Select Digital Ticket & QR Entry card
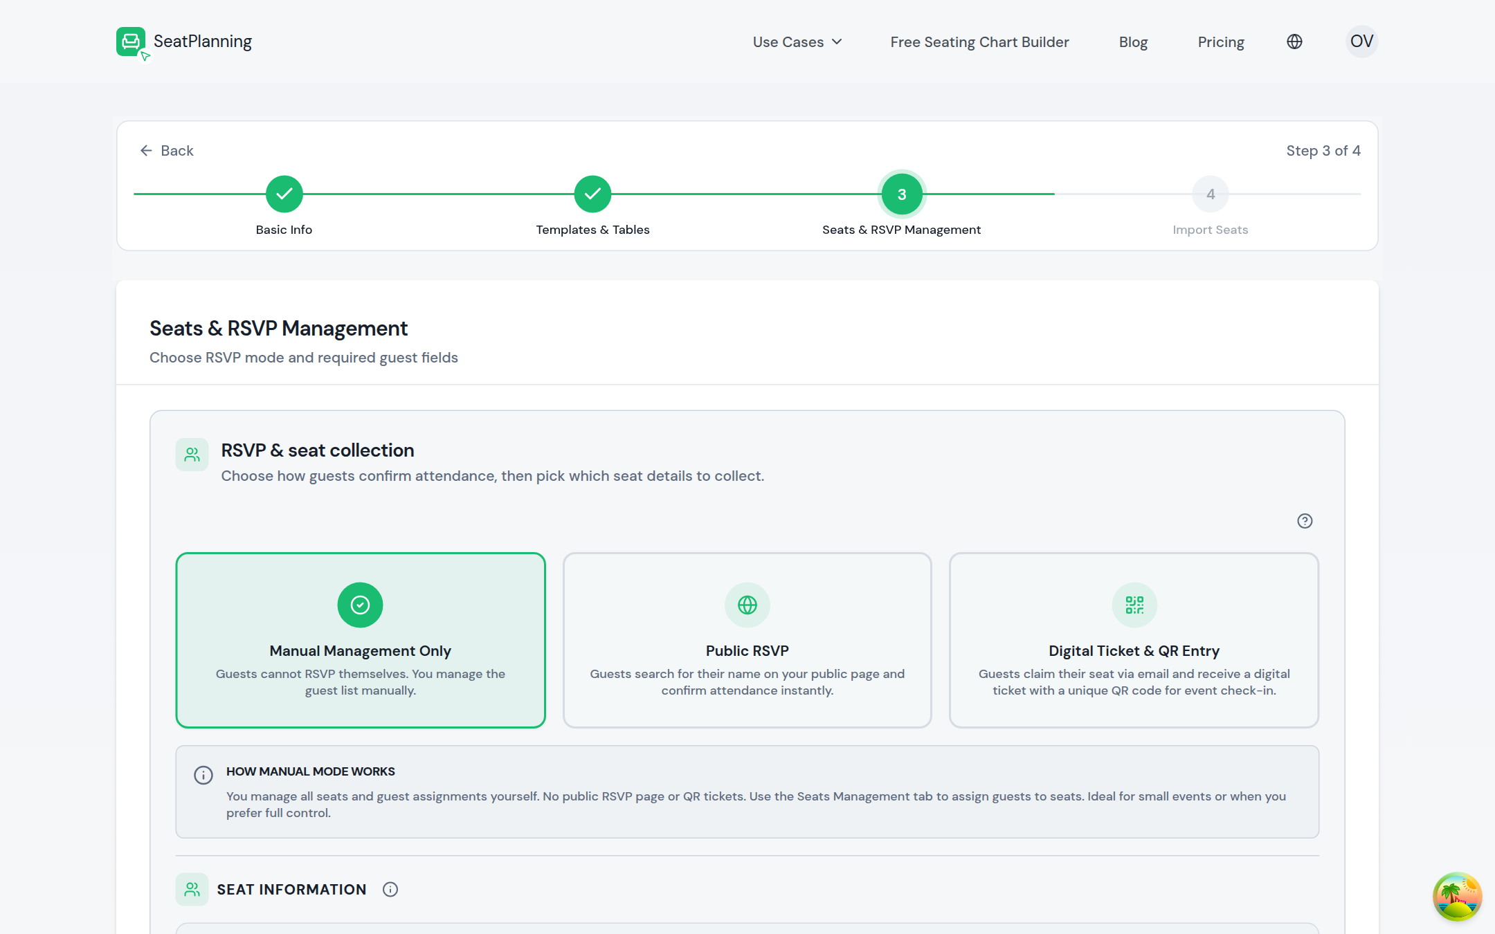The height and width of the screenshot is (934, 1495). [1134, 640]
